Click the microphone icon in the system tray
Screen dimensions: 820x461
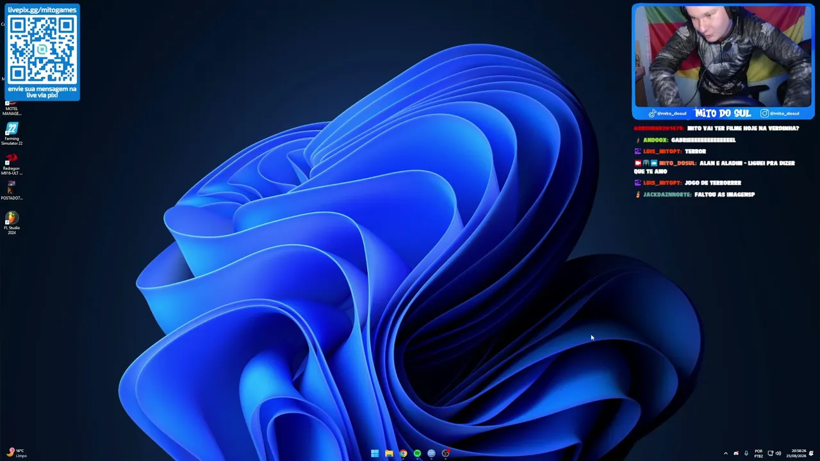(x=746, y=453)
